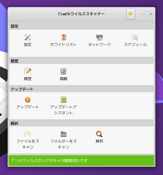Viewport: 163px width, 175px height.
Task: Click the アップデート section header
Action: [22, 89]
